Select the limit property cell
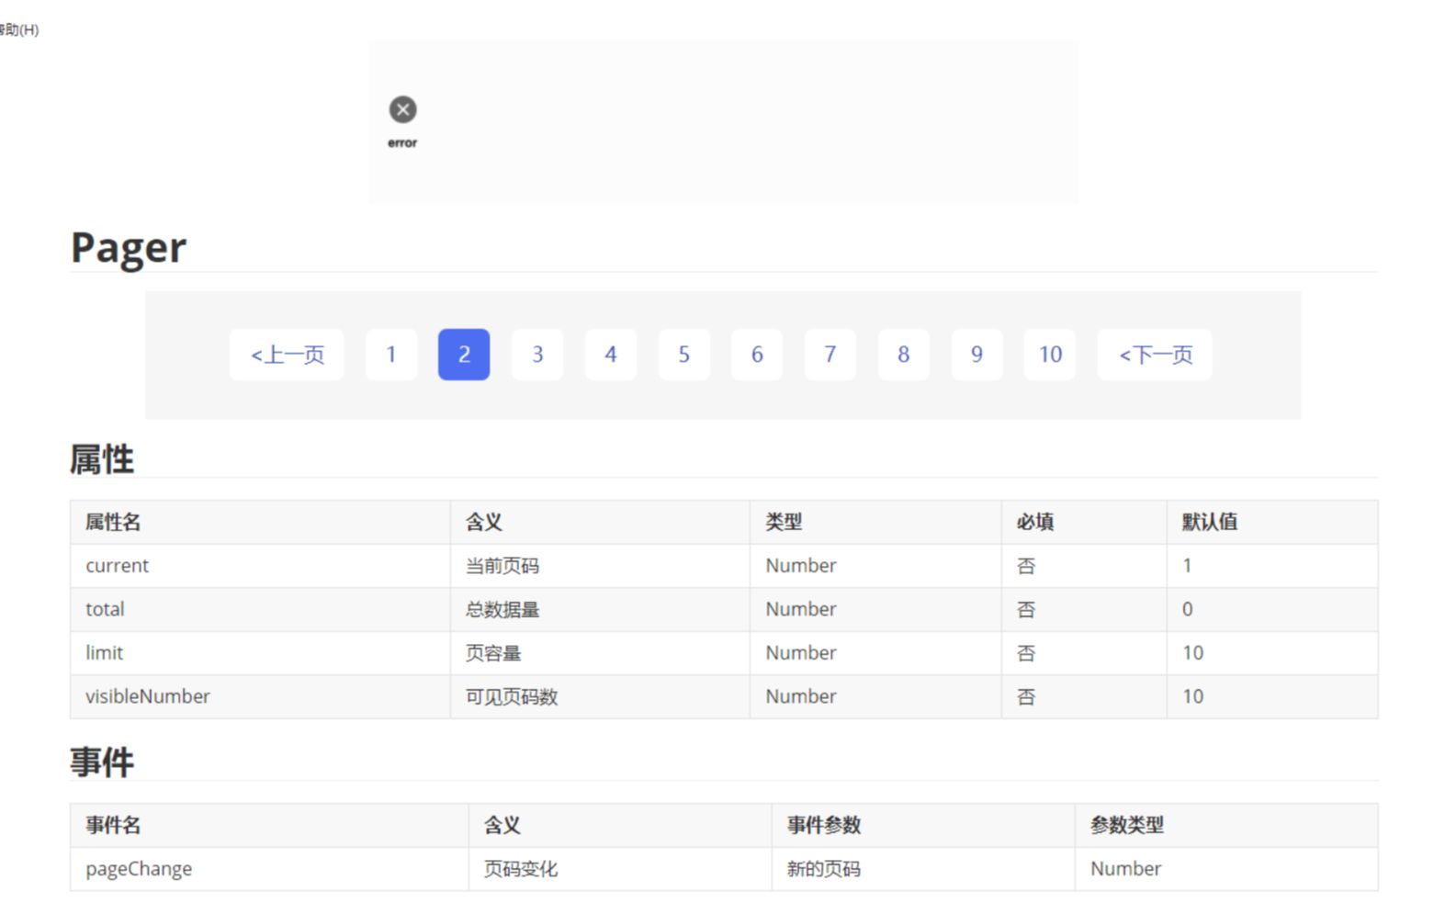 260,653
